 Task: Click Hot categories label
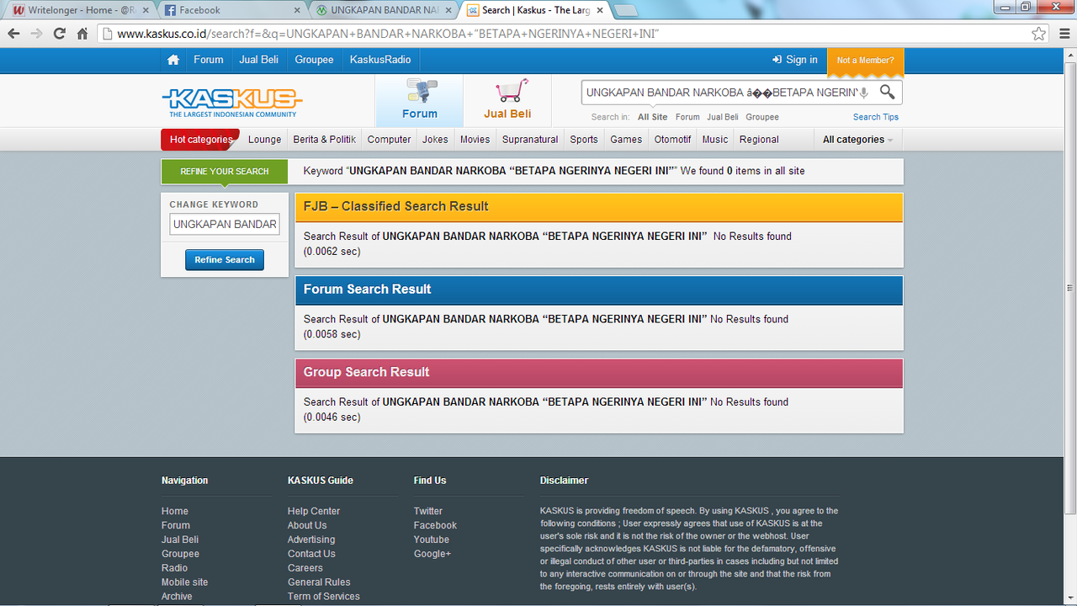[200, 140]
